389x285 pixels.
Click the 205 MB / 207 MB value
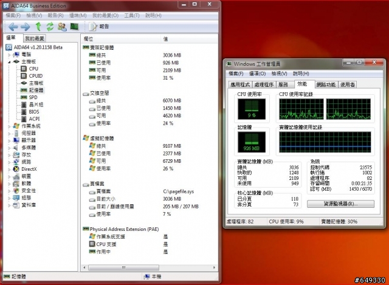[x=181, y=207]
